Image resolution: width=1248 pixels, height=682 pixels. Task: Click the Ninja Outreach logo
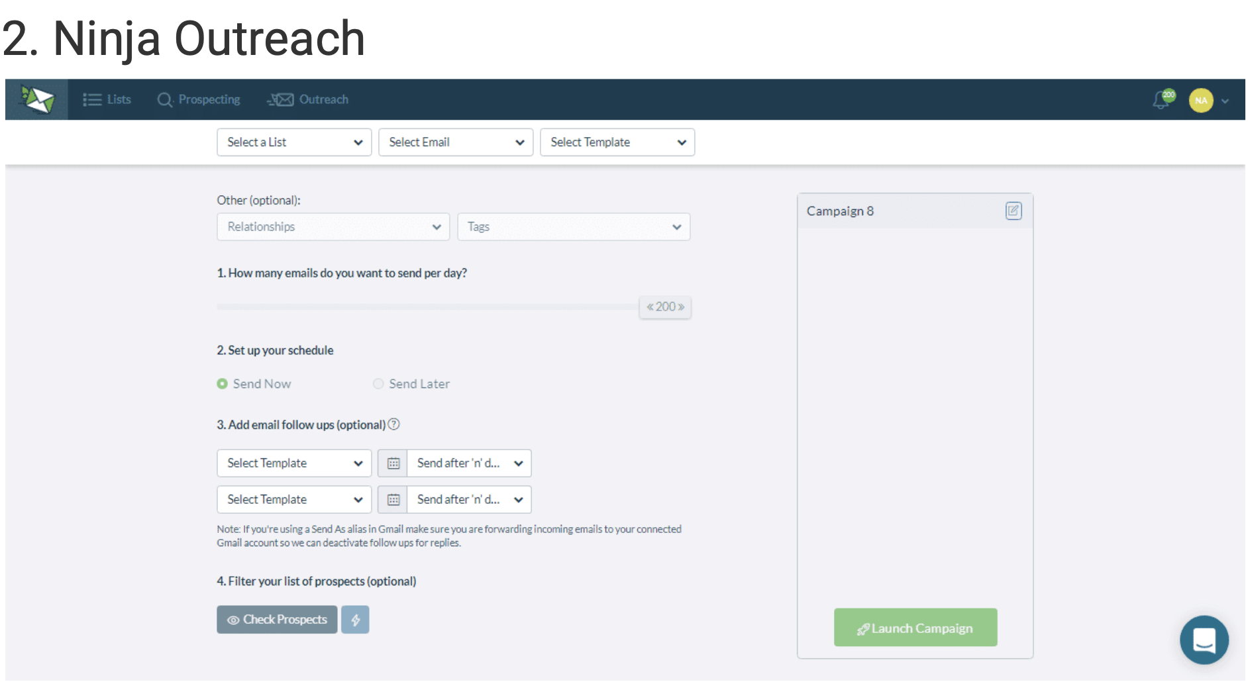point(36,99)
